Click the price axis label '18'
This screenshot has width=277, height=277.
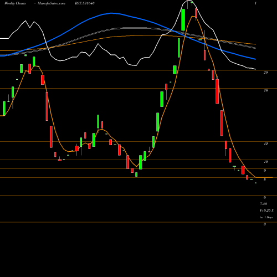click(265, 90)
